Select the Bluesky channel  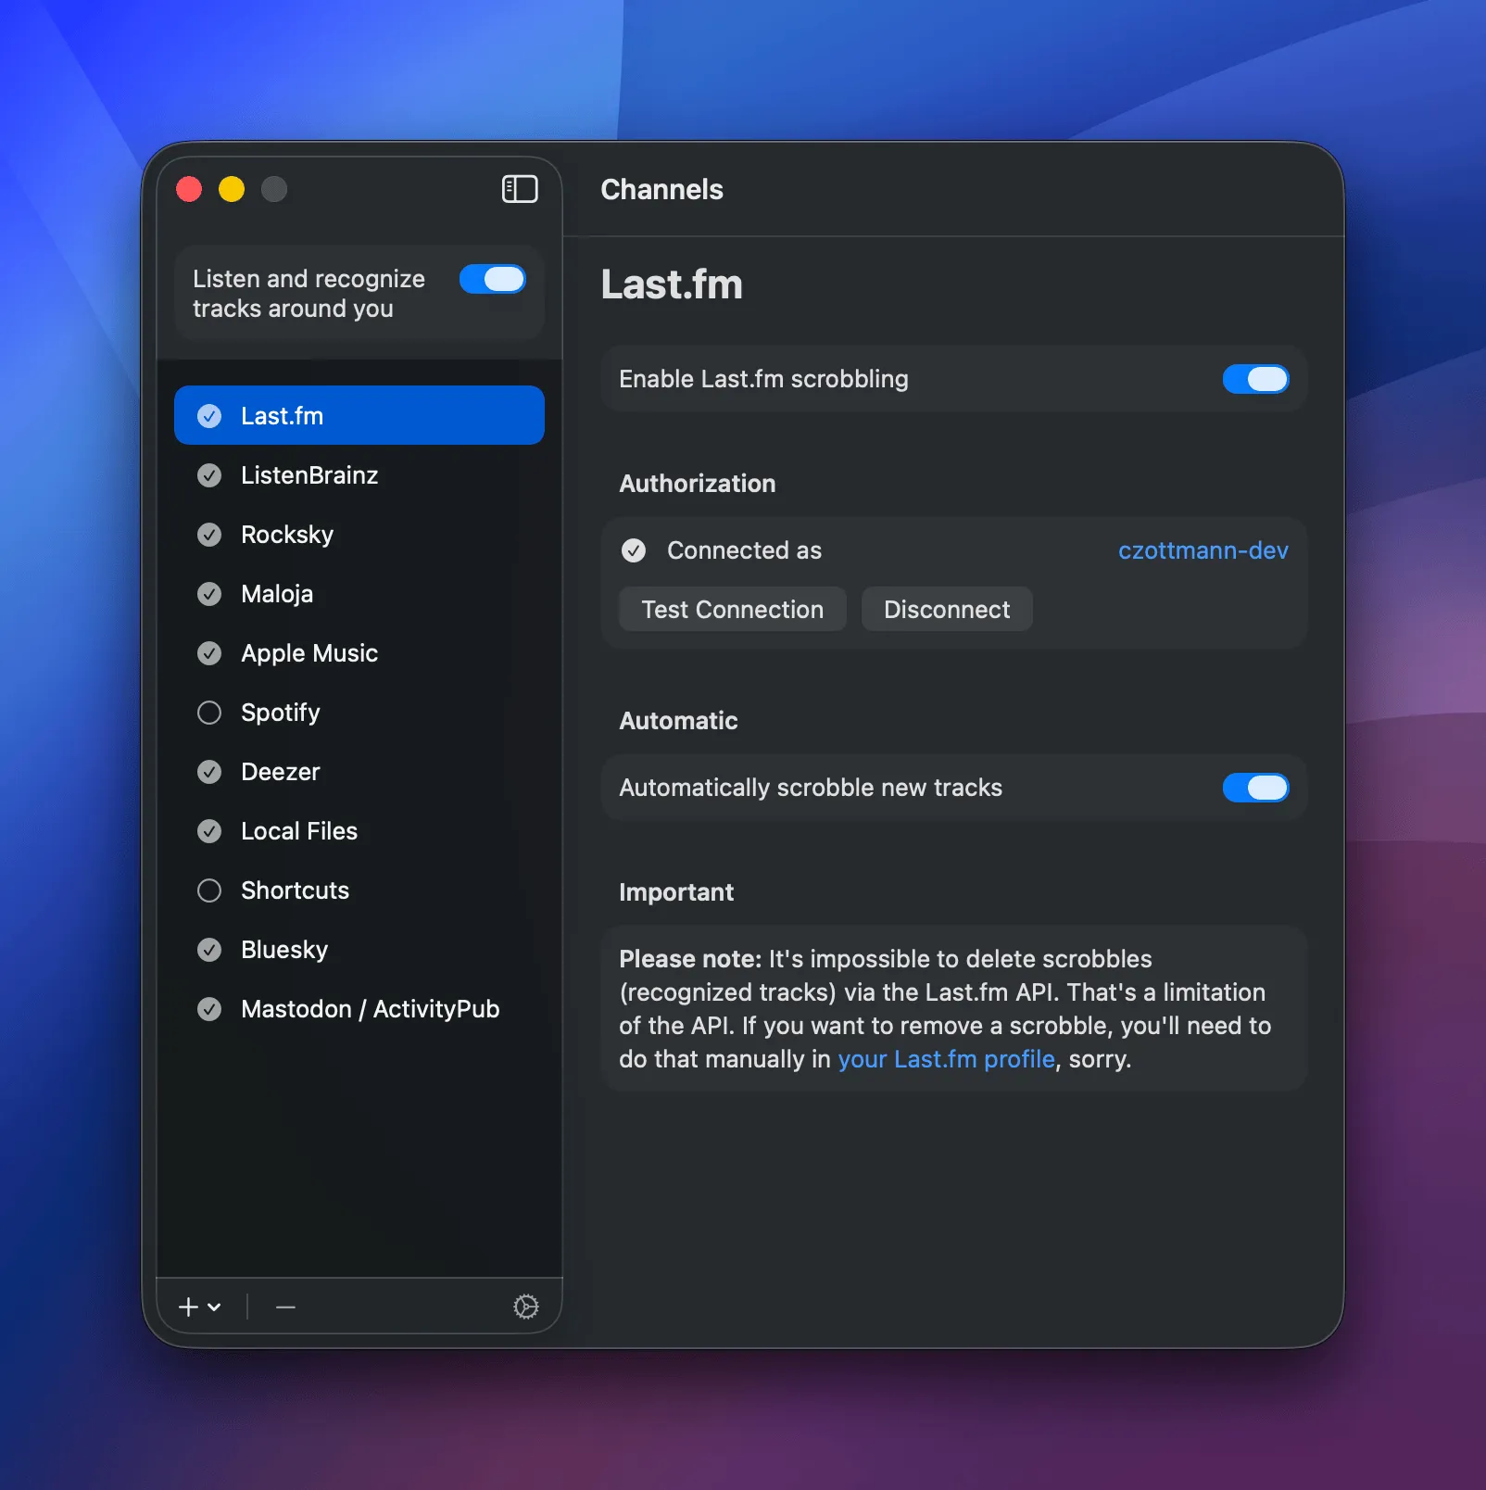pyautogui.click(x=359, y=950)
